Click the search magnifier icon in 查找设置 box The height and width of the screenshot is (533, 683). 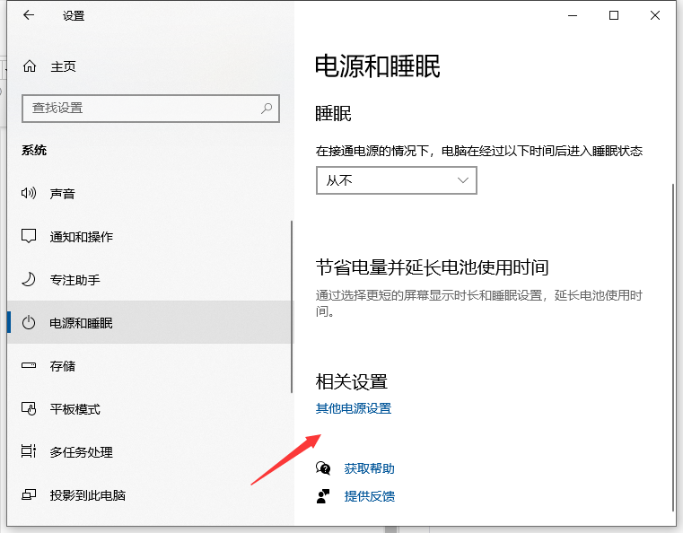point(267,108)
